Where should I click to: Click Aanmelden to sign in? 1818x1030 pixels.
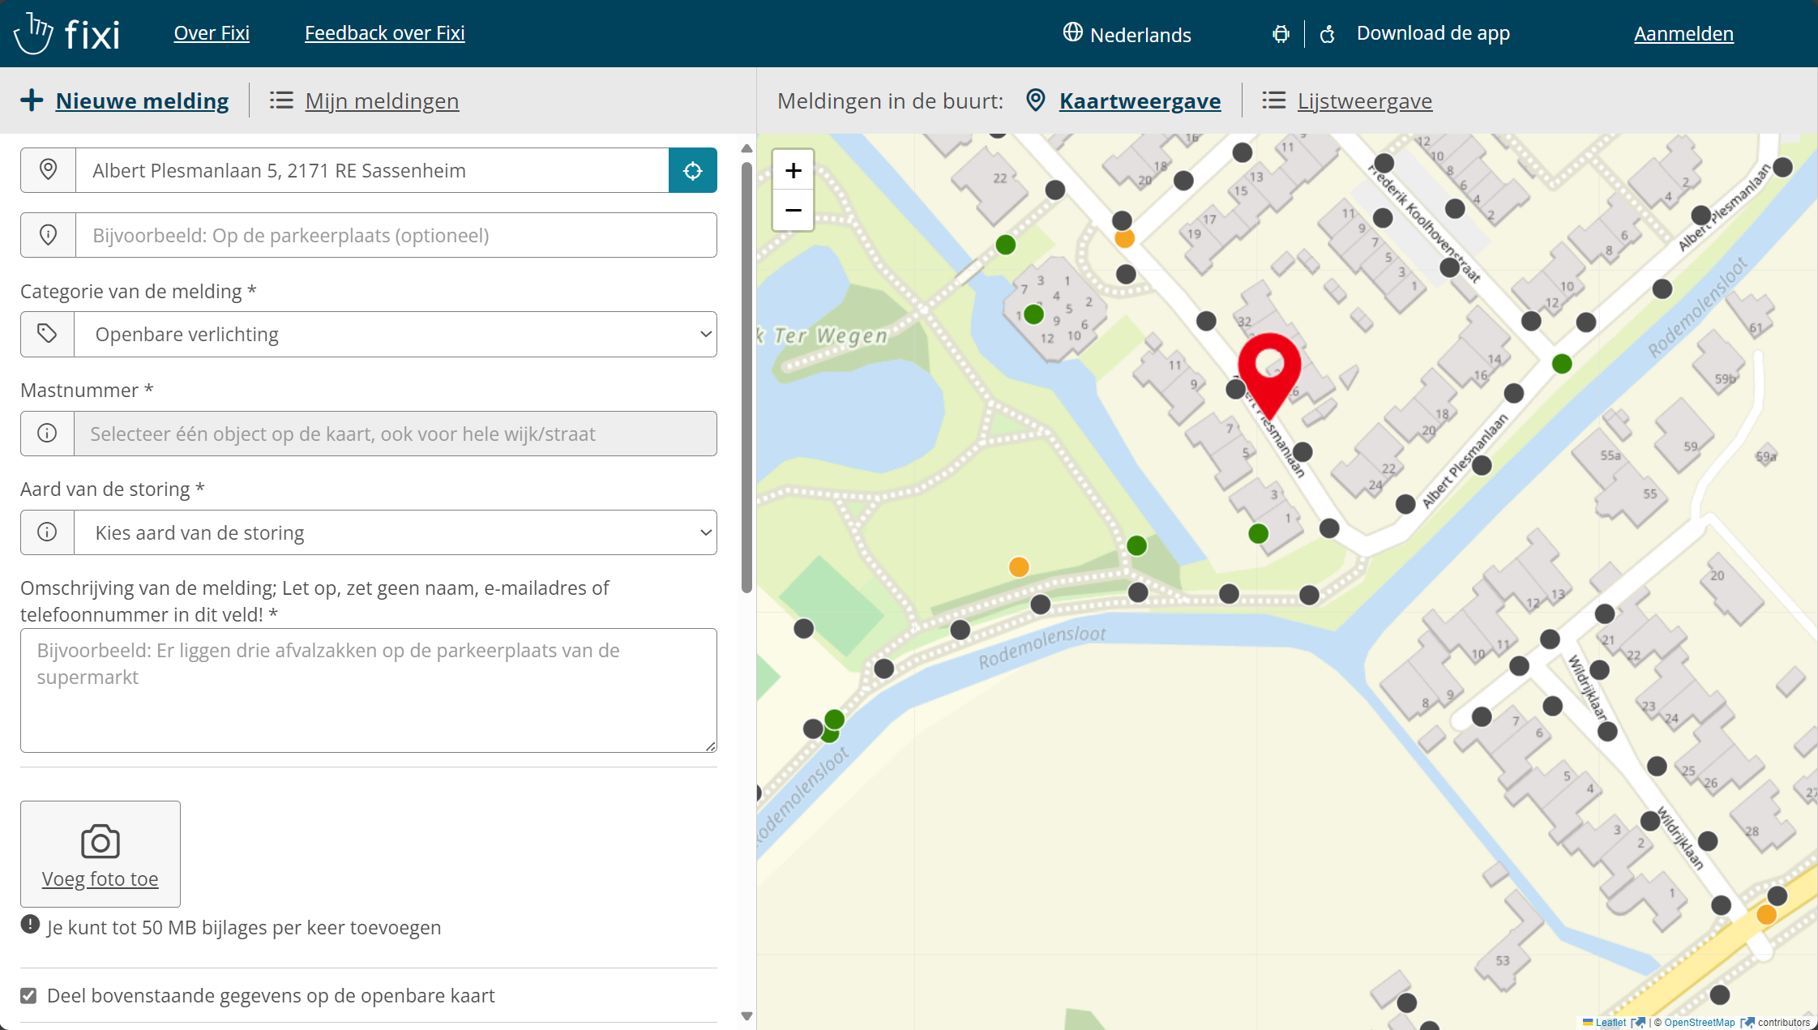pos(1683,34)
